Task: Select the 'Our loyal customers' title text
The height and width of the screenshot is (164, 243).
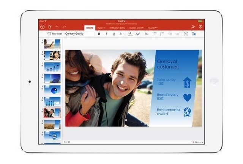Action: click(168, 64)
